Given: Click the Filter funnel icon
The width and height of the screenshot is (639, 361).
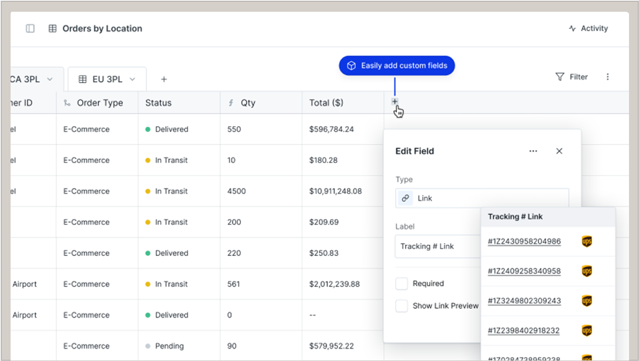Looking at the screenshot, I should pyautogui.click(x=560, y=77).
